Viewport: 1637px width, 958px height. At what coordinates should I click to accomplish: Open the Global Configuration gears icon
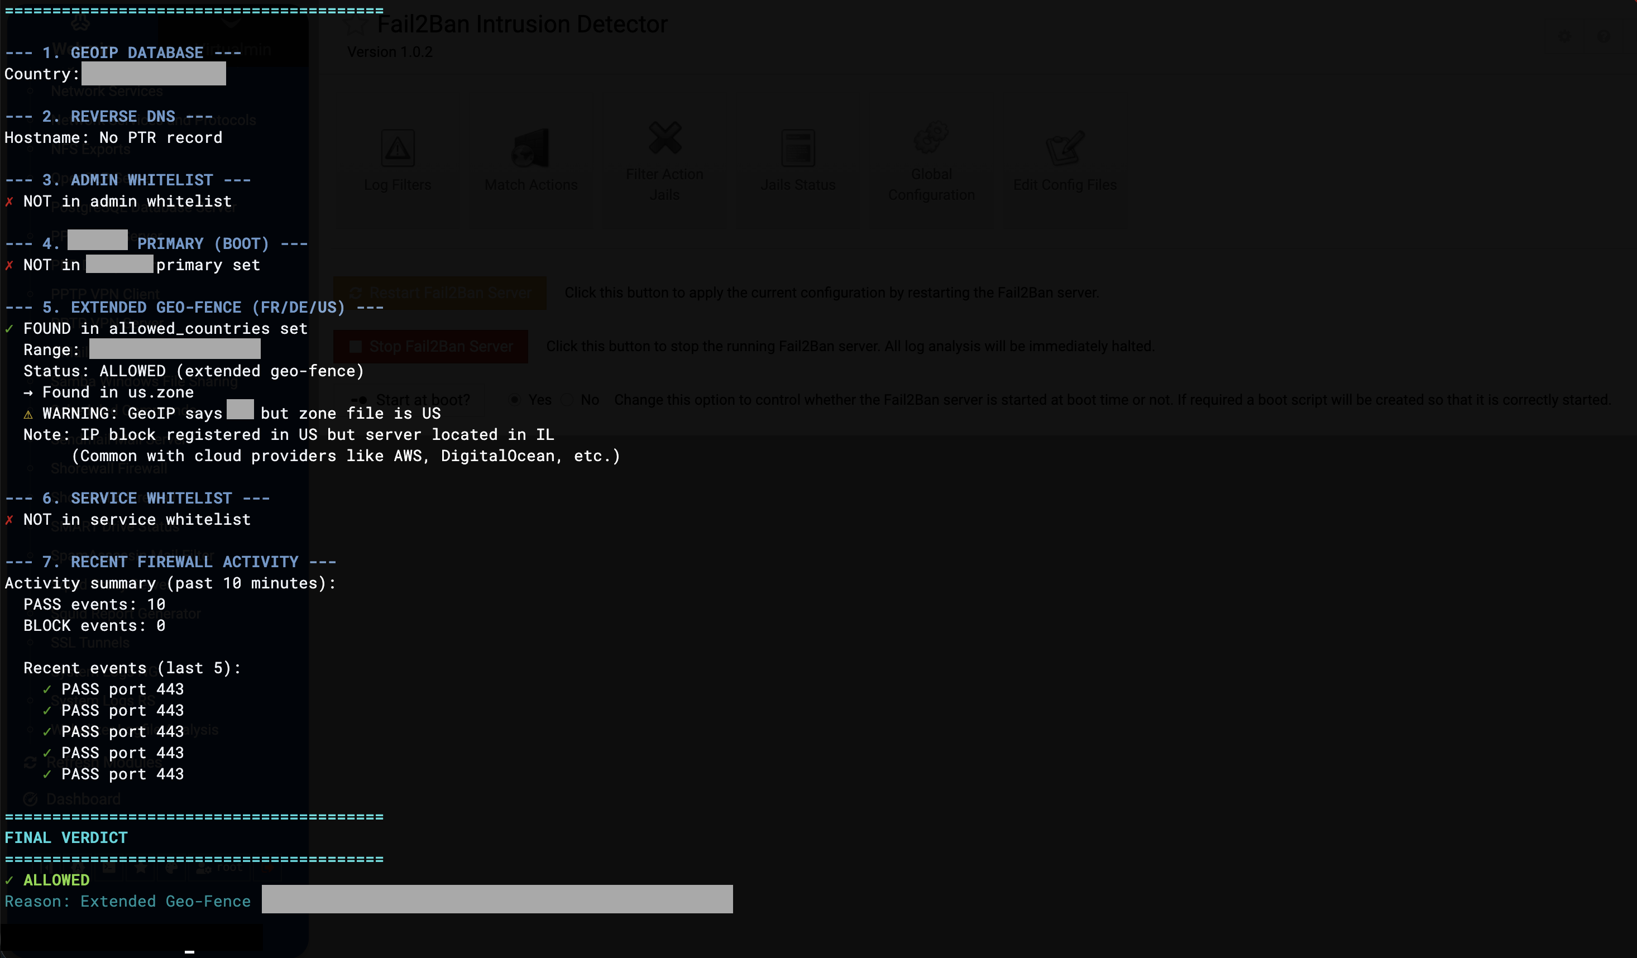point(931,138)
